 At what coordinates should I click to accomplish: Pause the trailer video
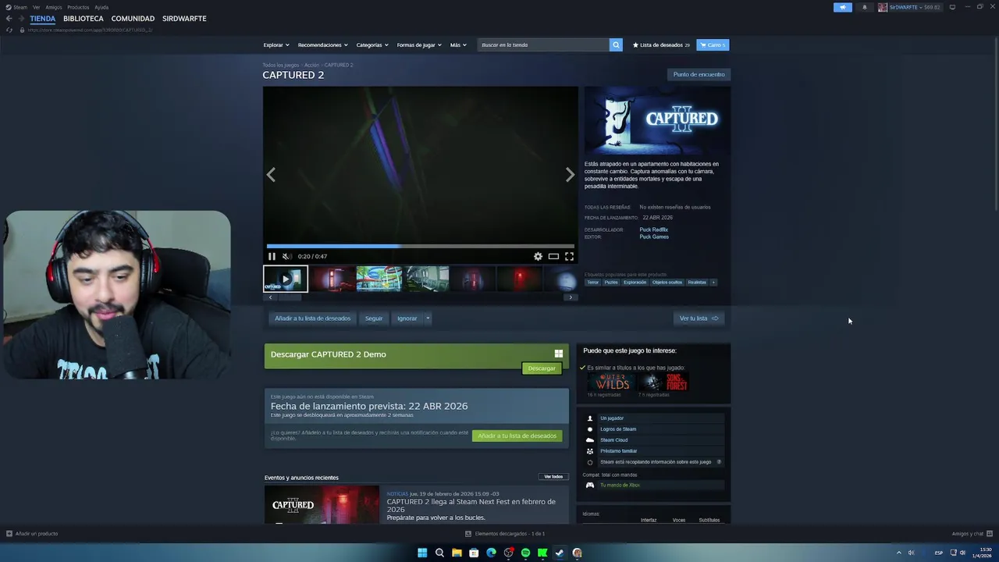(272, 256)
